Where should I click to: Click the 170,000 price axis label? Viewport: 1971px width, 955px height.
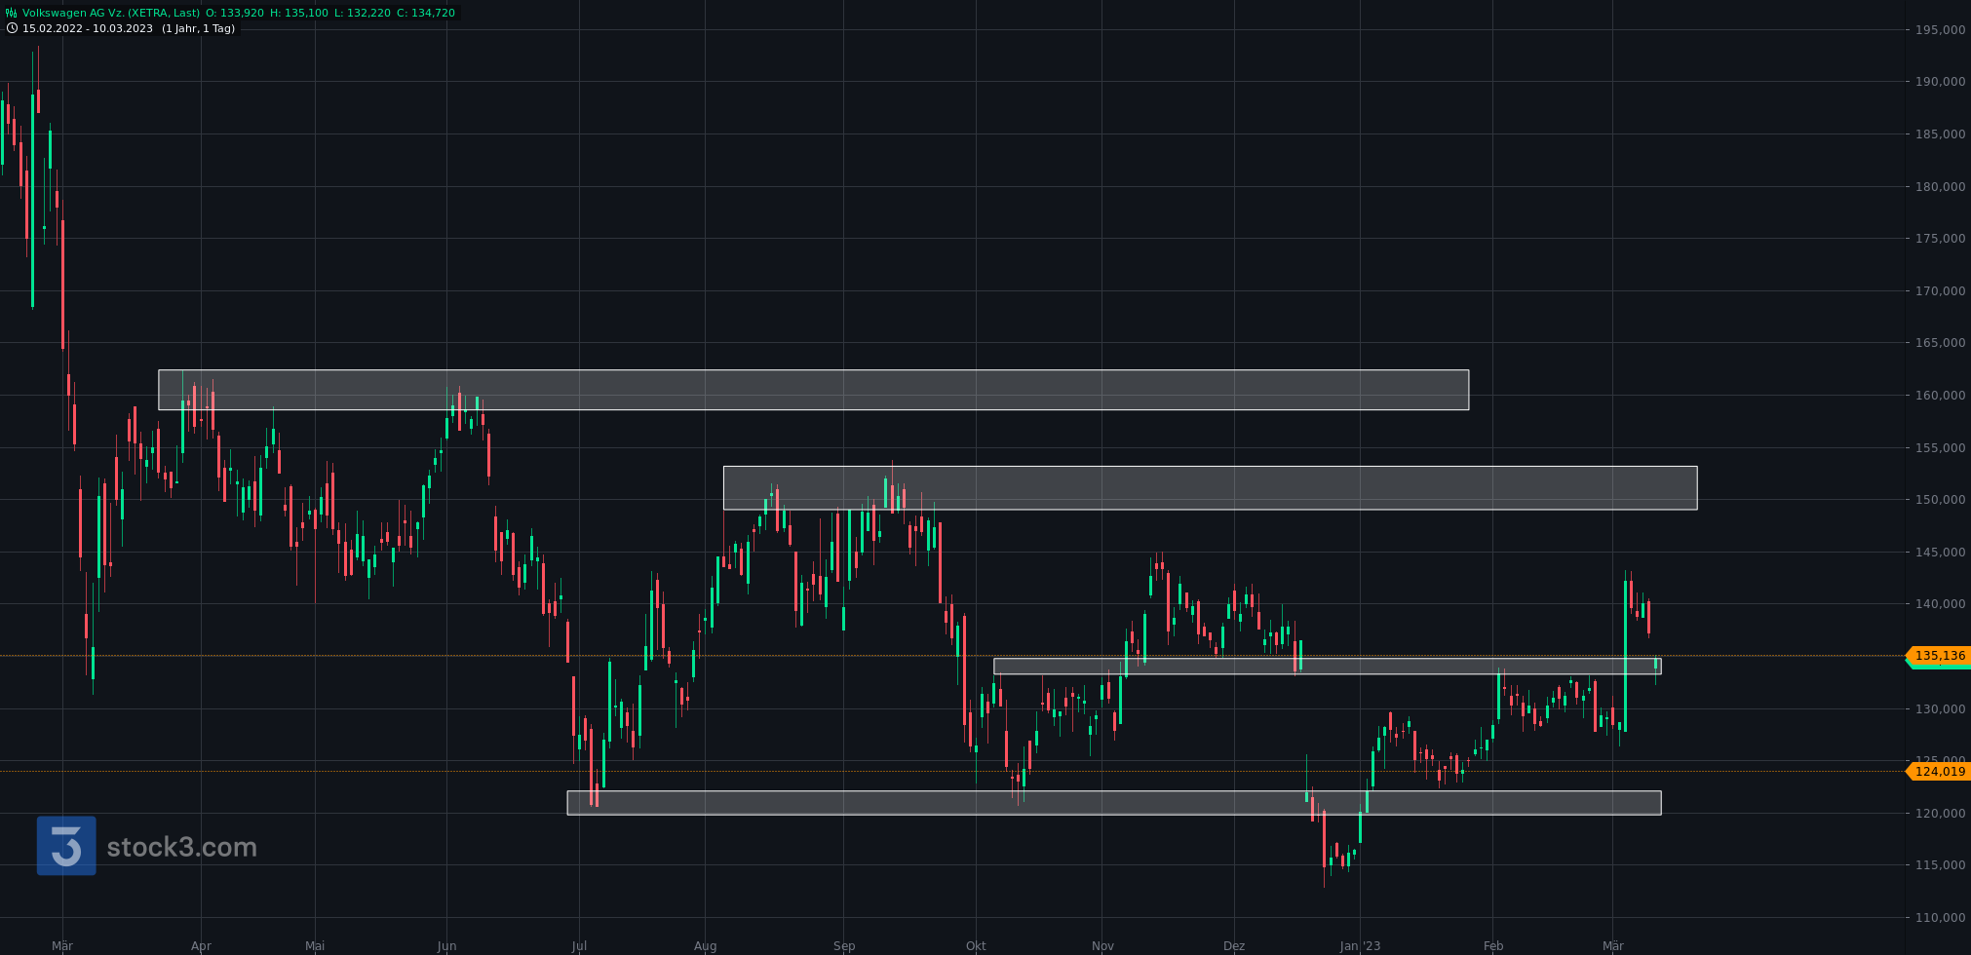point(1940,291)
